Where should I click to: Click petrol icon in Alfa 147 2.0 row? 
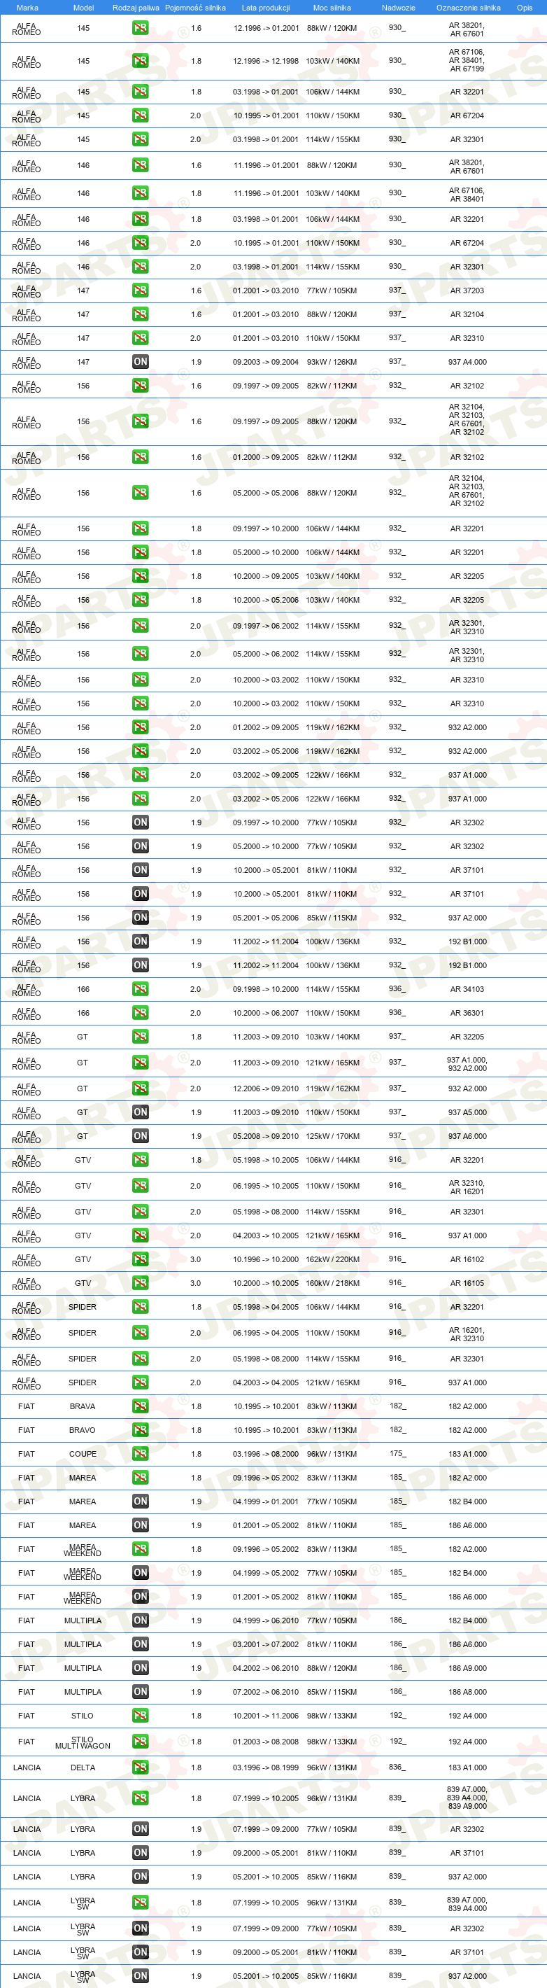pyautogui.click(x=140, y=338)
